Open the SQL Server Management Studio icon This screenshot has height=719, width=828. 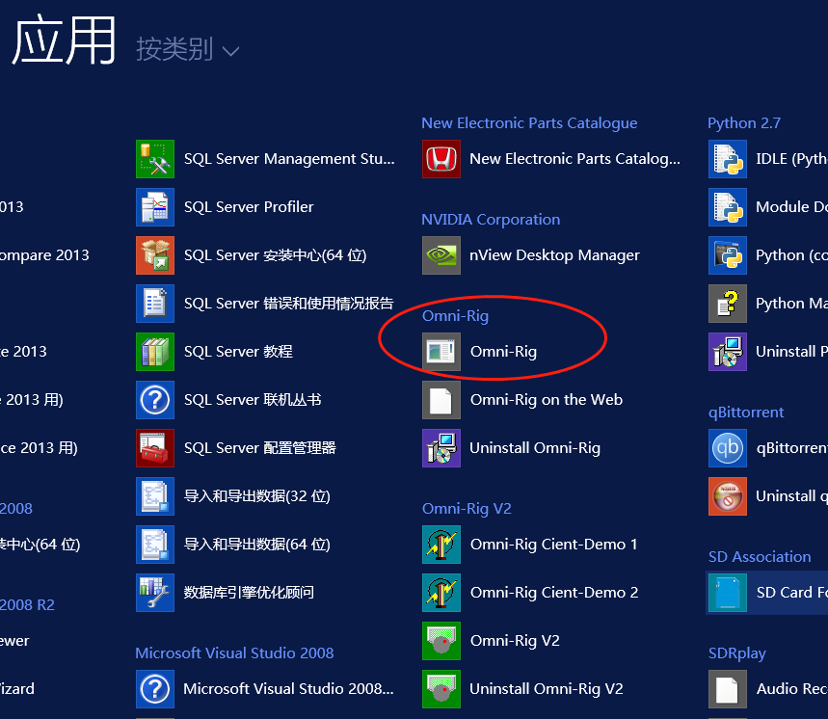point(155,159)
